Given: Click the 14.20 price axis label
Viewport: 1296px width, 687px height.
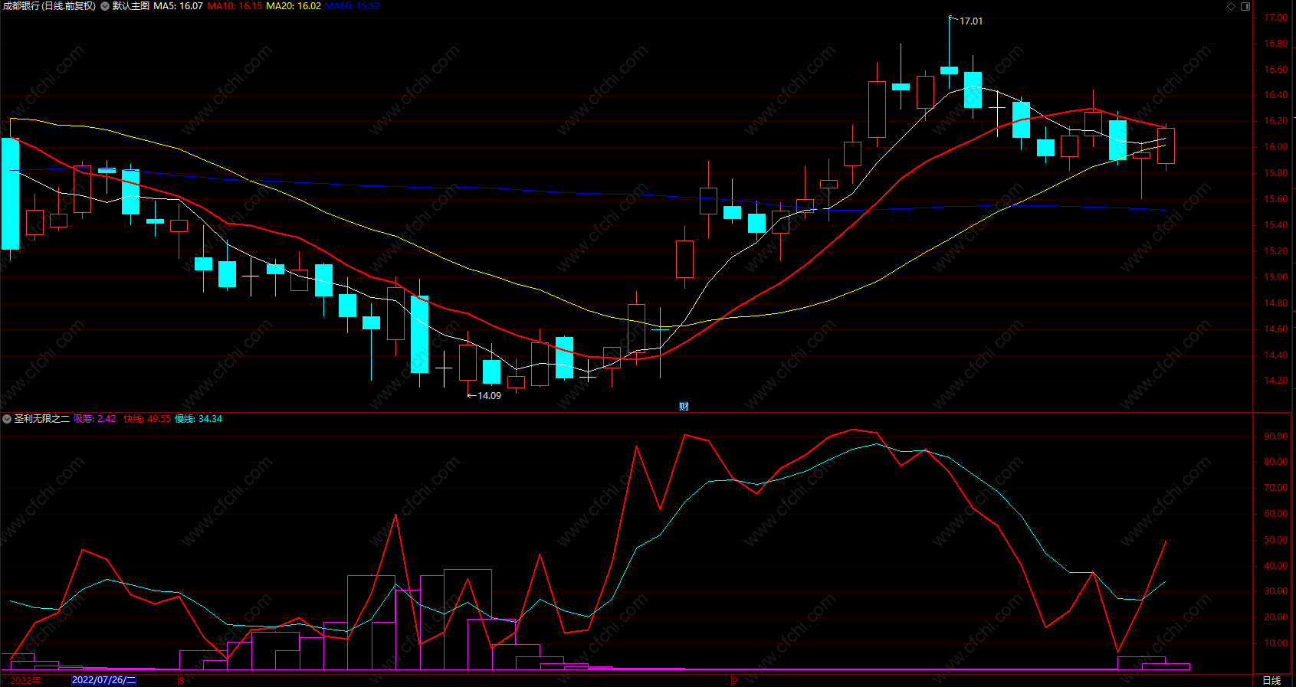Looking at the screenshot, I should tap(1276, 381).
